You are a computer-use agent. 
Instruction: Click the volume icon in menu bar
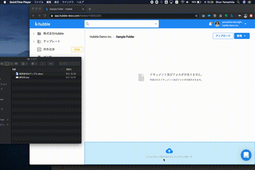(187, 2)
